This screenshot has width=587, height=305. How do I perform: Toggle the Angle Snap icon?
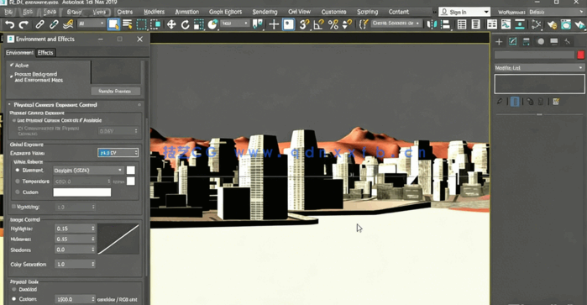(x=318, y=24)
